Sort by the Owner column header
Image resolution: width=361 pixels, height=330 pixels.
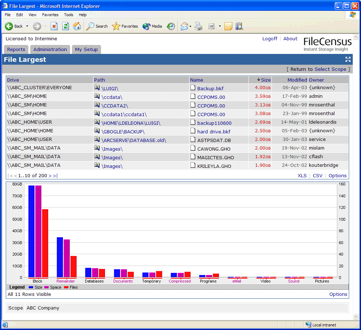(316, 80)
